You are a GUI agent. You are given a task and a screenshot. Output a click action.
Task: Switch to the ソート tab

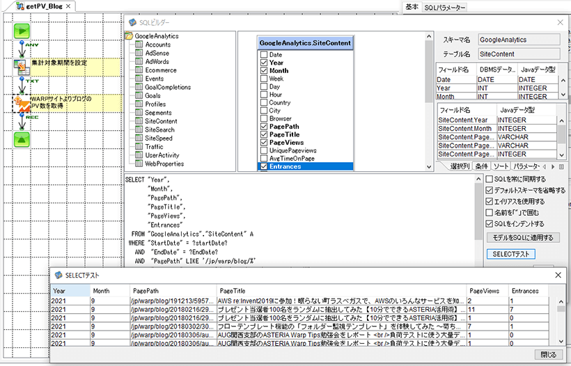click(x=501, y=166)
